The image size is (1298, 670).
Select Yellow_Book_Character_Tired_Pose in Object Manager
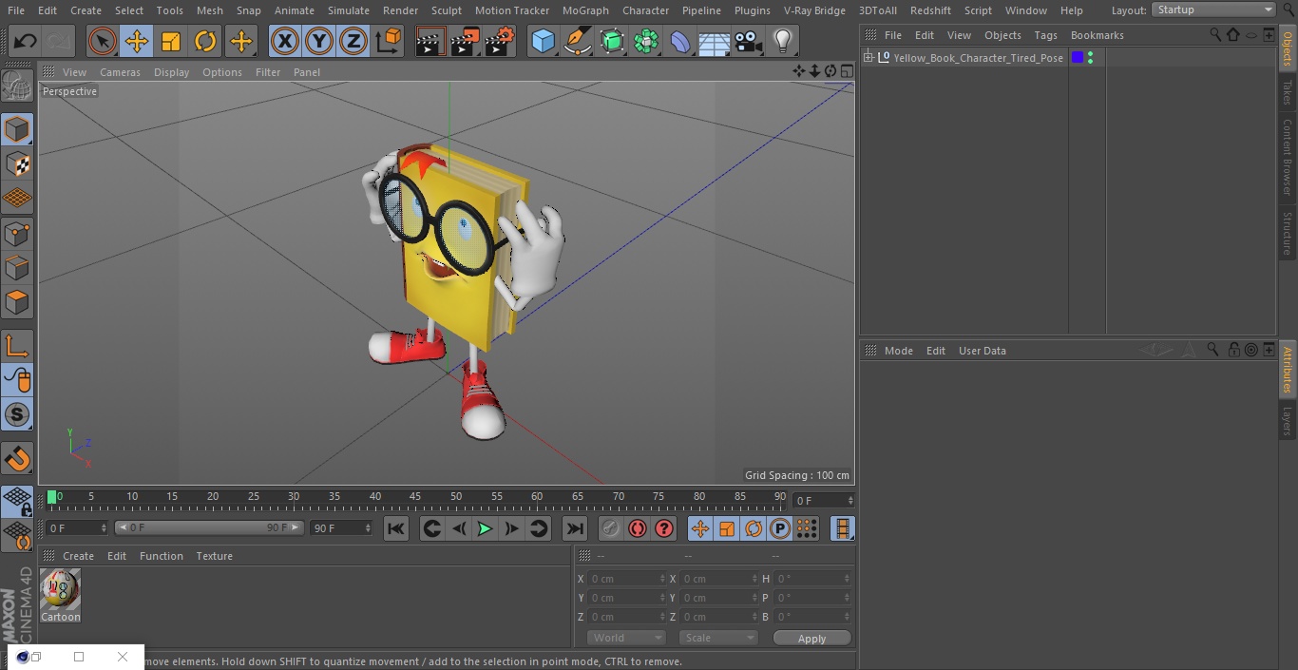coord(978,58)
